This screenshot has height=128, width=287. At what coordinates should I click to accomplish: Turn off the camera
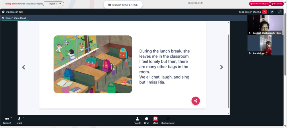pos(7,121)
